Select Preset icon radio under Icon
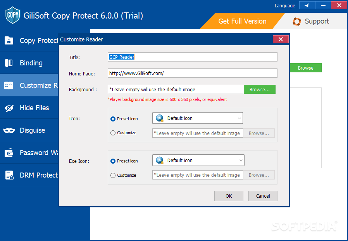The width and height of the screenshot is (348, 241). [x=113, y=119]
